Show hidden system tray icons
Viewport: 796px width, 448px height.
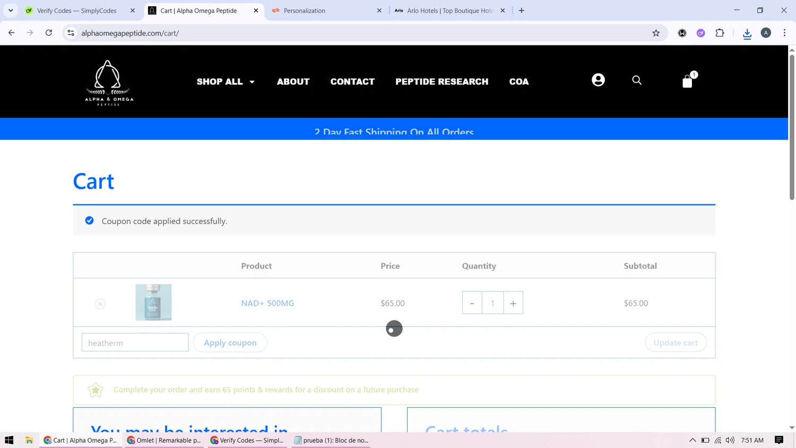pyautogui.click(x=693, y=440)
